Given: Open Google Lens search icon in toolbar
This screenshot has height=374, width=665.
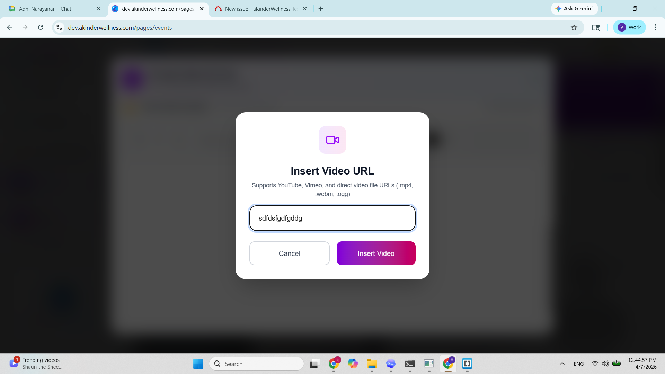Looking at the screenshot, I should [x=596, y=27].
